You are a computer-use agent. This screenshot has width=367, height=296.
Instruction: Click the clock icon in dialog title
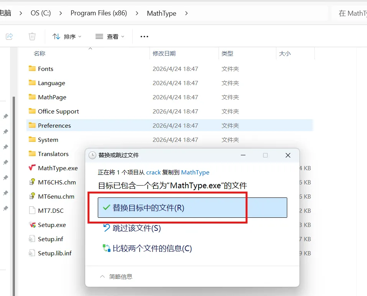92,155
